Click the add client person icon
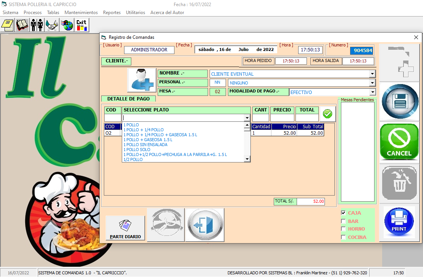The height and width of the screenshot is (277, 423). 142,80
